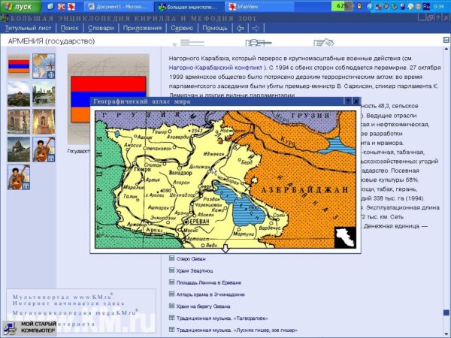451x338 pixels.
Task: Click the icon beside 'Храм Звартноц'
Action: (x=172, y=270)
